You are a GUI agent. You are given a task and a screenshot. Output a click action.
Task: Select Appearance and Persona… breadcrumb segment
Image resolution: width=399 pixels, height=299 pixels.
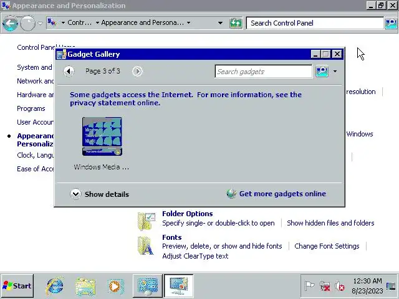pyautogui.click(x=142, y=22)
